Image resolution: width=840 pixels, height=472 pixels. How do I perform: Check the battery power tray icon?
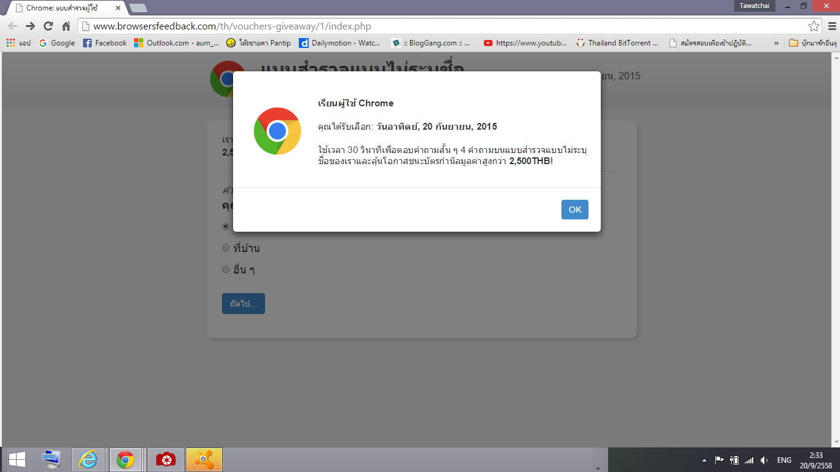734,460
